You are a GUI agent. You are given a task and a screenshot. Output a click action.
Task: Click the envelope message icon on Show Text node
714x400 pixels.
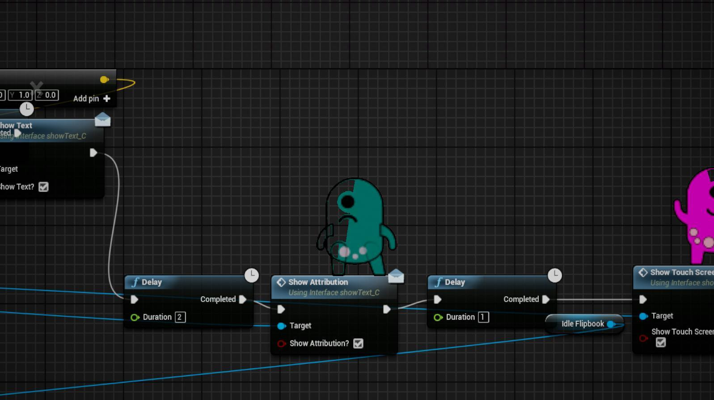click(102, 119)
